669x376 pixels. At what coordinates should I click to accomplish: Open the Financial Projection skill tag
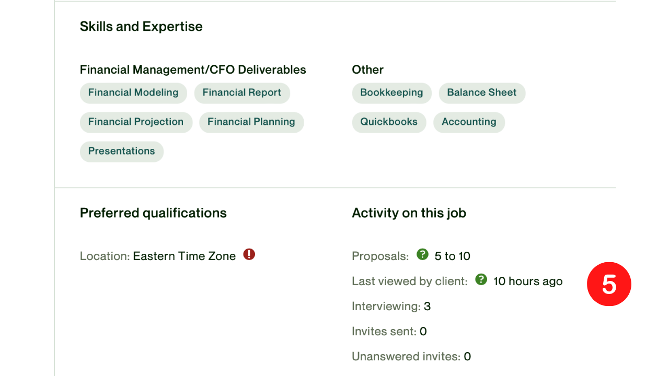tap(136, 122)
